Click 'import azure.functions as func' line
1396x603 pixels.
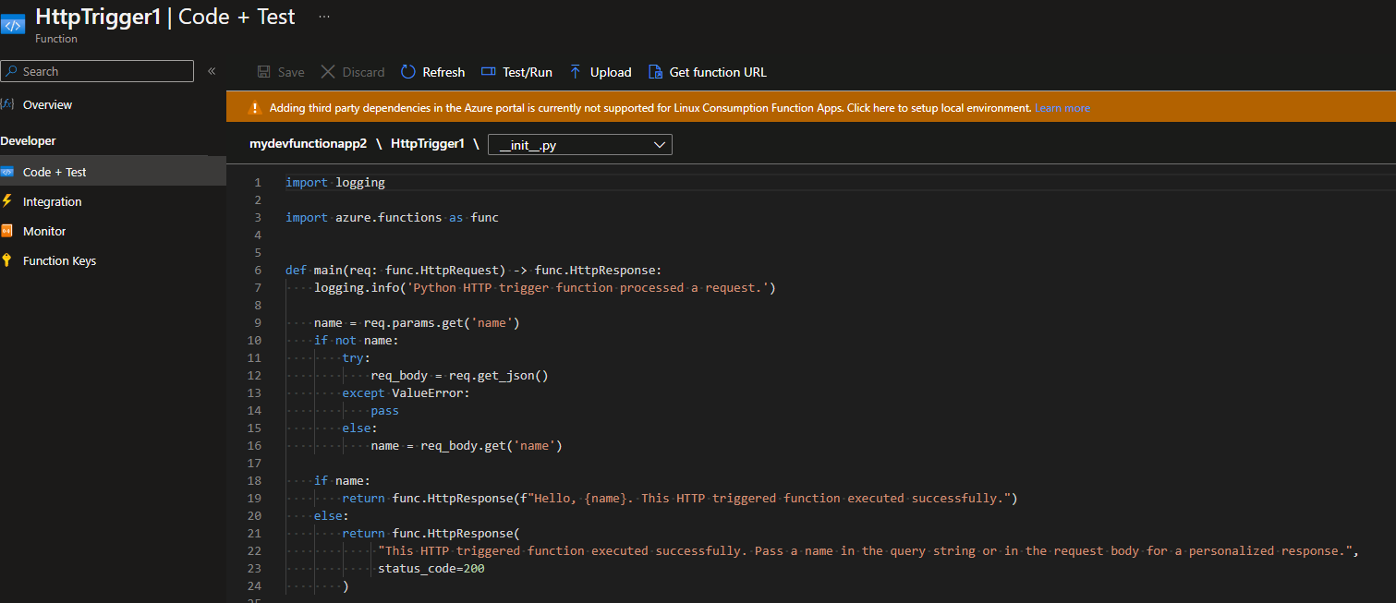pyautogui.click(x=392, y=218)
